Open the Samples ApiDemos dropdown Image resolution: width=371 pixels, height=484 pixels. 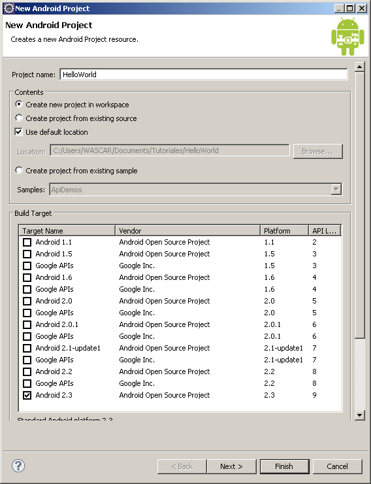336,189
